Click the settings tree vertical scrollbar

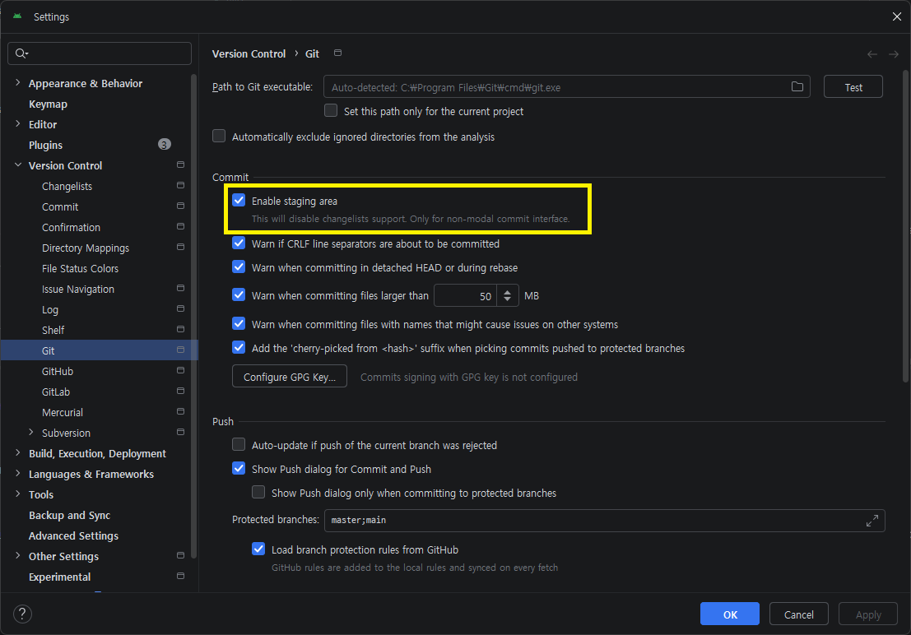193,317
